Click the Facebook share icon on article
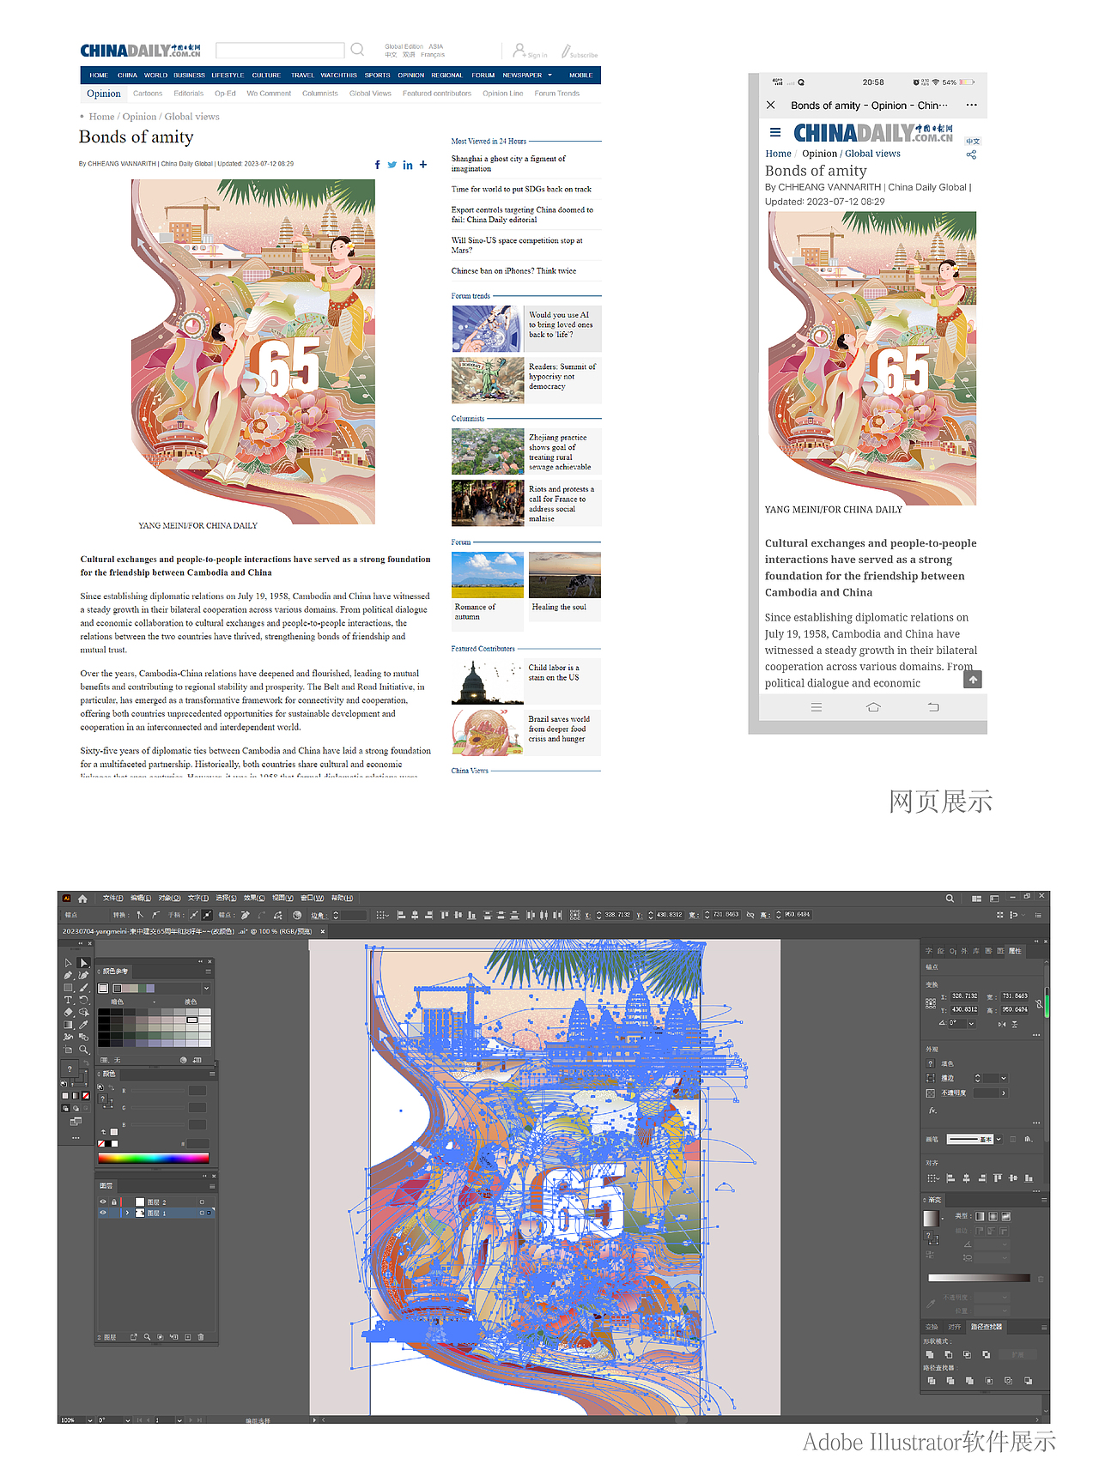This screenshot has height=1477, width=1099. pyautogui.click(x=378, y=165)
